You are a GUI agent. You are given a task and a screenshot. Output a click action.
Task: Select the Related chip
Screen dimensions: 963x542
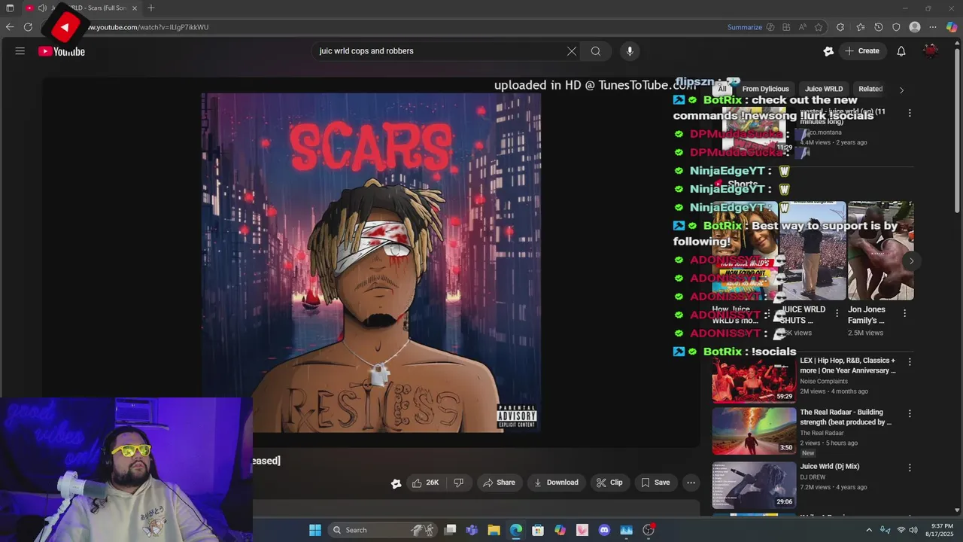point(870,89)
